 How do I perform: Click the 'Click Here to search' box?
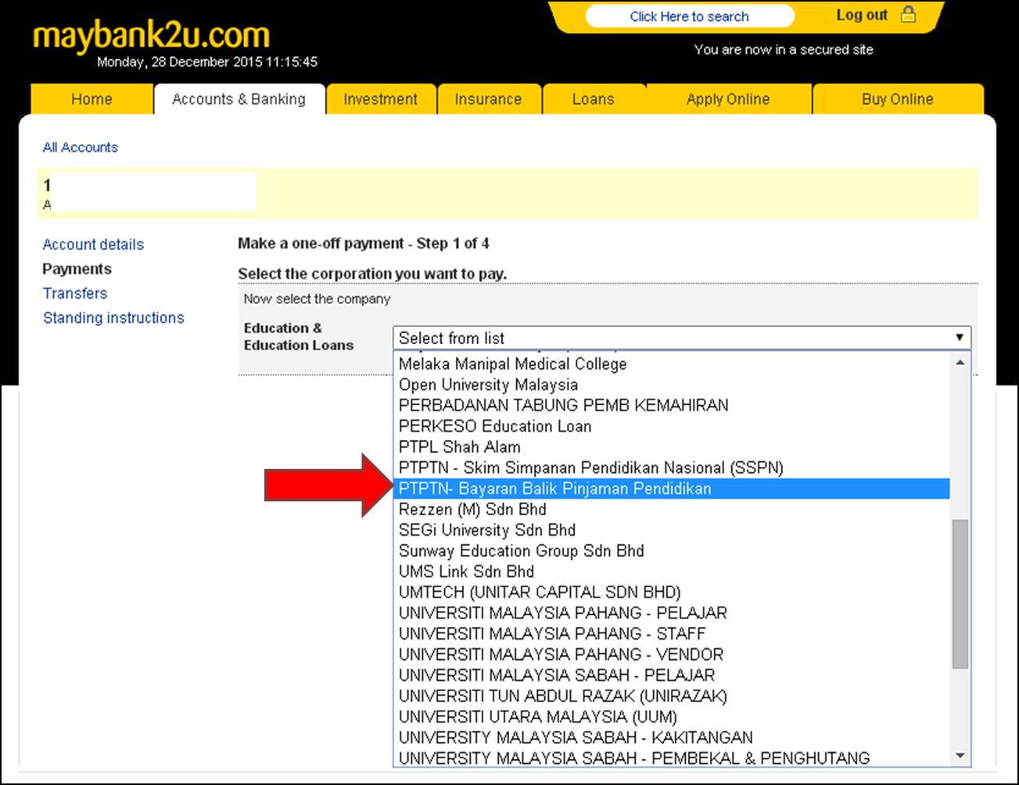[689, 16]
